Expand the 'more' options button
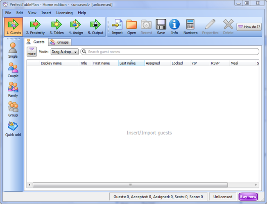Image resolution: width=267 pixels, height=204 pixels. pyautogui.click(x=32, y=52)
